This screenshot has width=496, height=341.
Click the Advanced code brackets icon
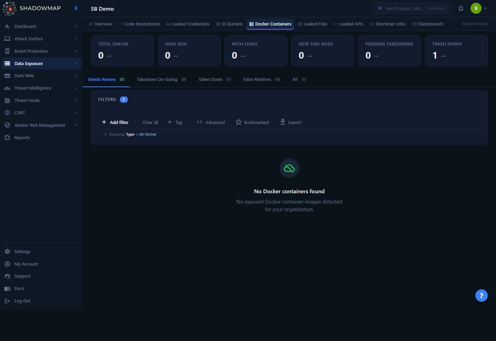click(x=199, y=122)
